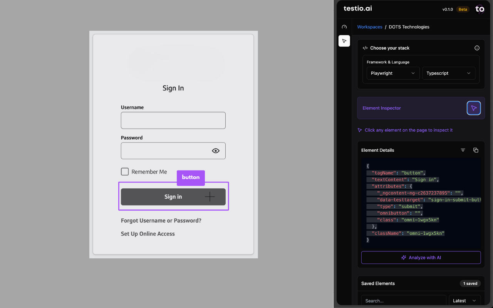The width and height of the screenshot is (493, 308).
Task: Open the testio 'to' profile avatar
Action: (480, 9)
